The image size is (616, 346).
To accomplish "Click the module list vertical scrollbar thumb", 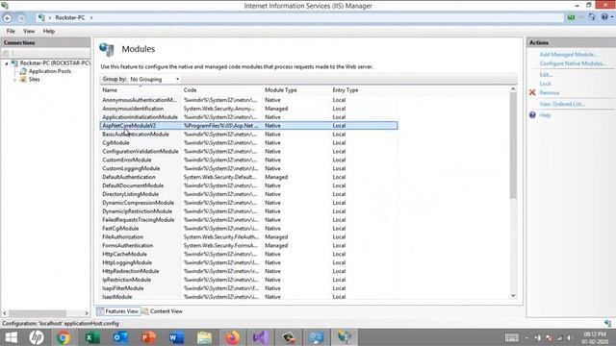I will (x=513, y=145).
